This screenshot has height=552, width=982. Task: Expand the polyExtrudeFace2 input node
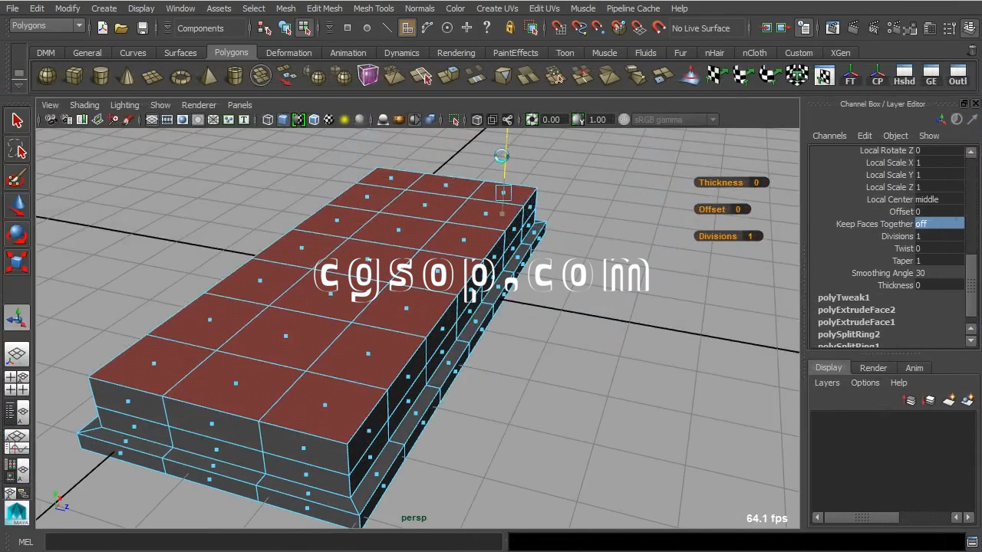(x=856, y=310)
